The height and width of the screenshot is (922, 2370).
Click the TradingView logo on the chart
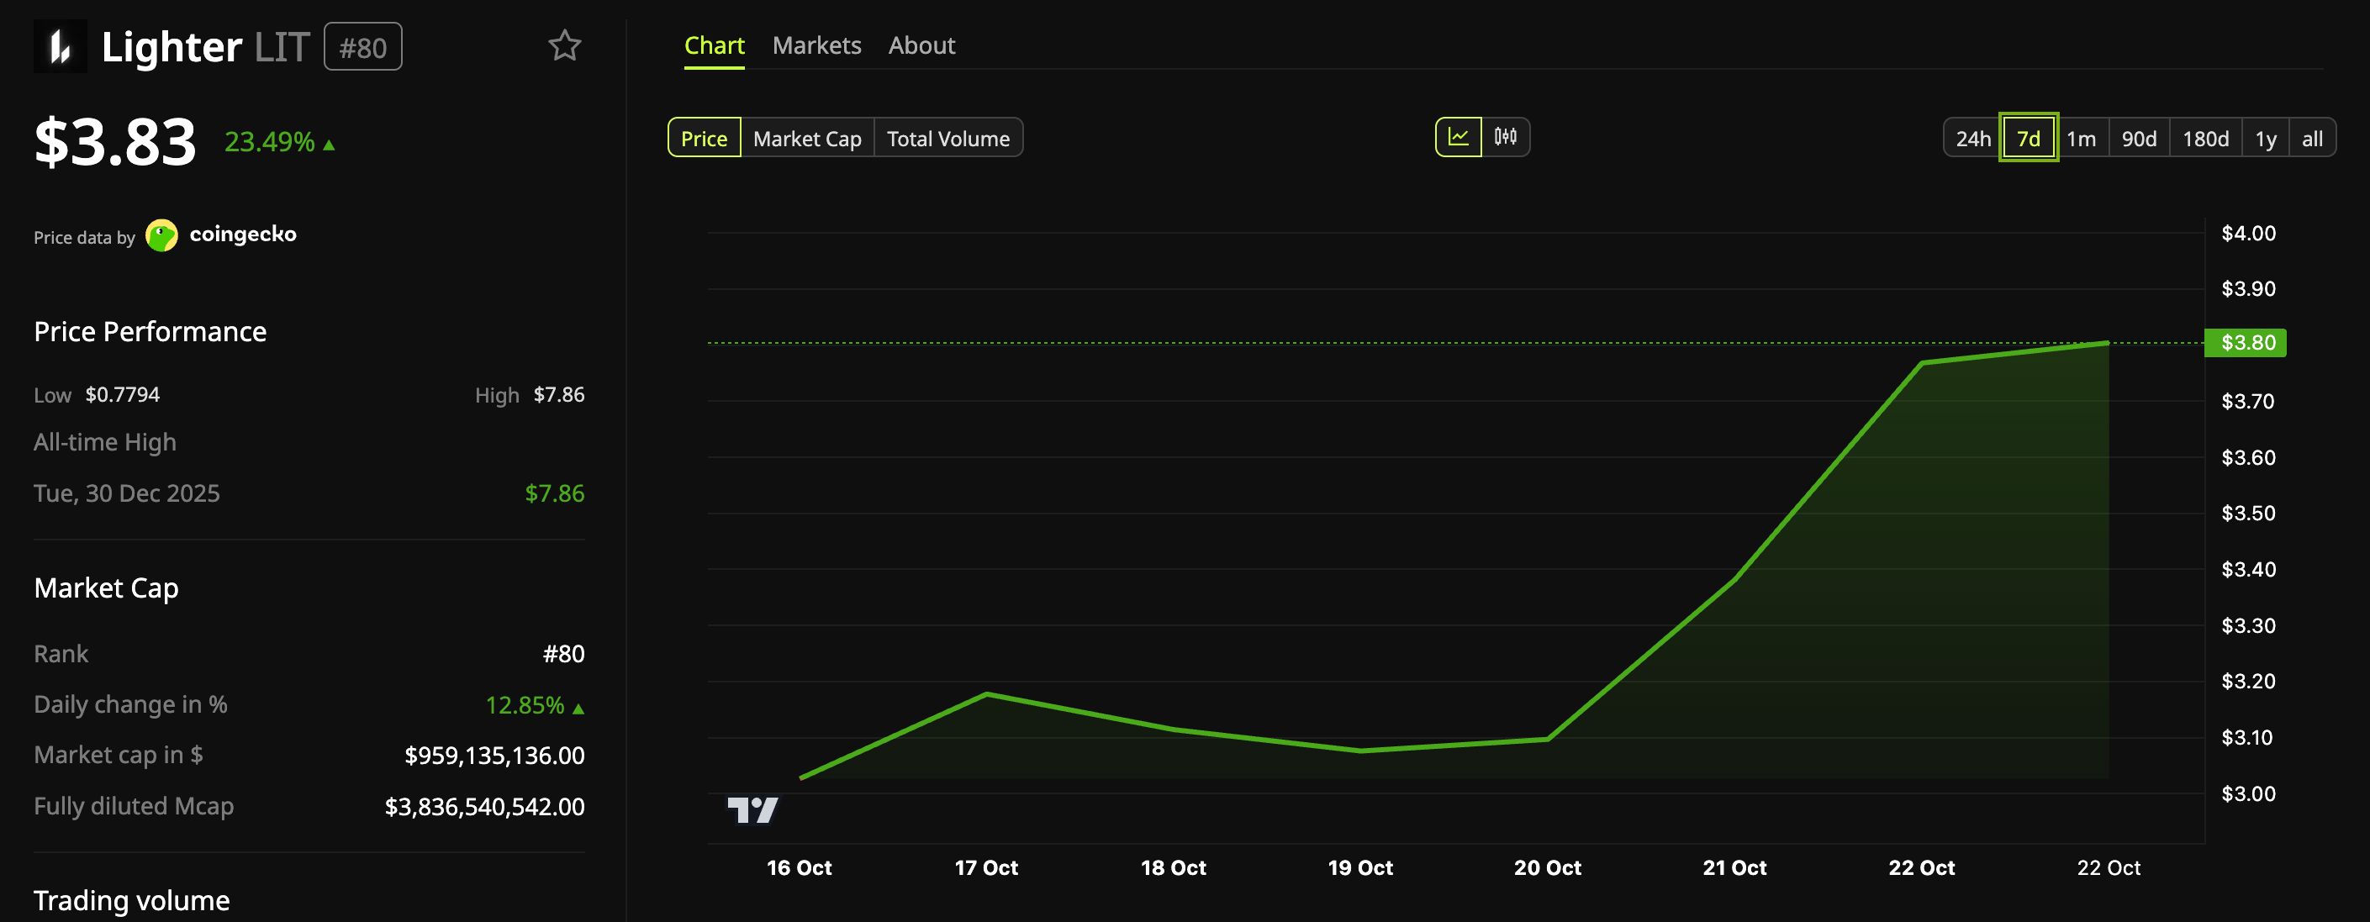pyautogui.click(x=752, y=809)
